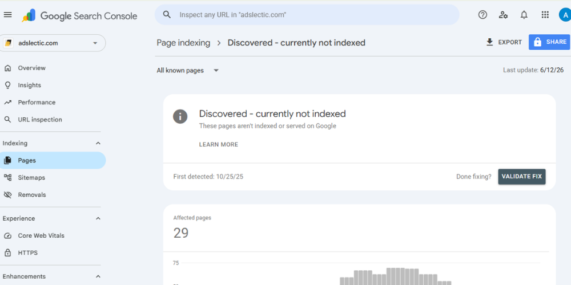Open the Google apps grid
The width and height of the screenshot is (571, 285).
(545, 15)
